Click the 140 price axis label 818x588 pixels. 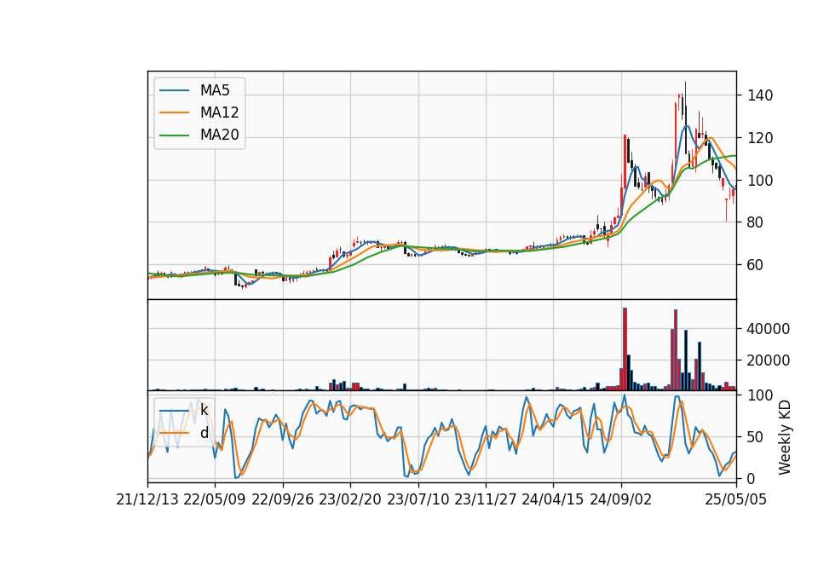[760, 95]
